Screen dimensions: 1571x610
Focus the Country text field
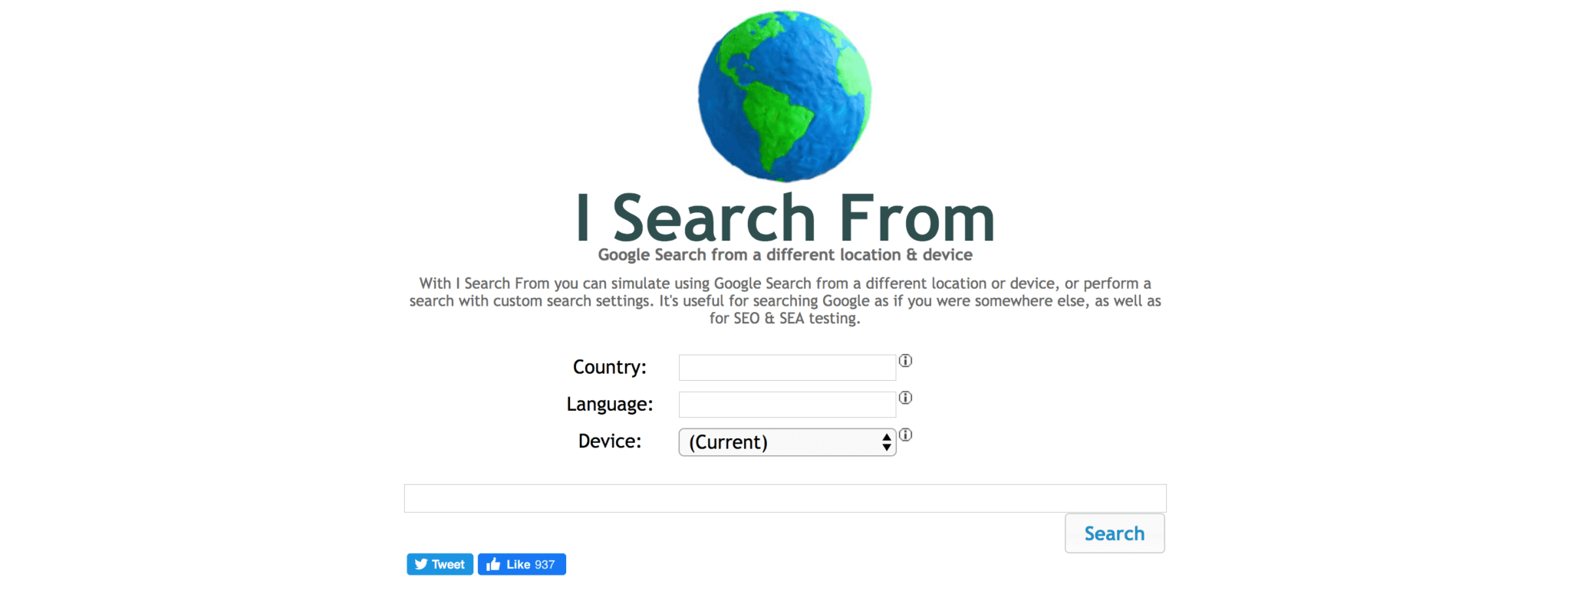pyautogui.click(x=787, y=367)
